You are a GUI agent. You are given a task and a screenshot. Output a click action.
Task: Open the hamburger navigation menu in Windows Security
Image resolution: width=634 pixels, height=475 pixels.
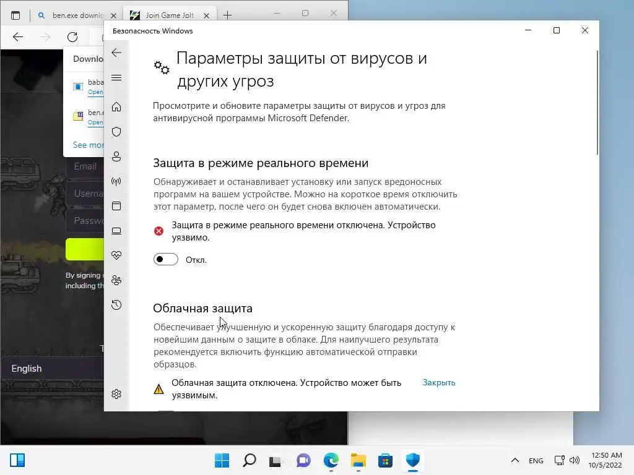coord(116,77)
